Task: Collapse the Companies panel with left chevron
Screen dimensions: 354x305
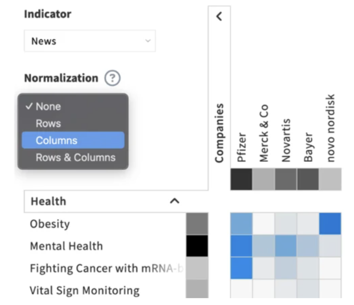Action: pos(219,16)
